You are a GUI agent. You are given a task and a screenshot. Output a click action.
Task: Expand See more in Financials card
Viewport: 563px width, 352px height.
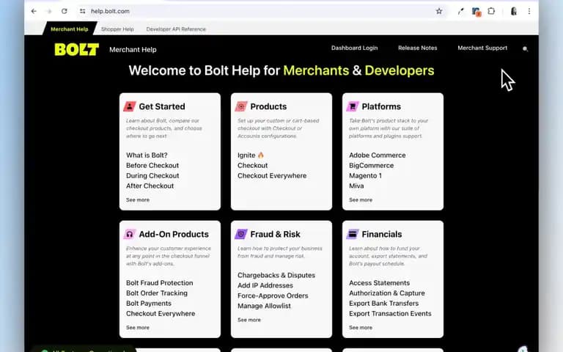coord(361,328)
